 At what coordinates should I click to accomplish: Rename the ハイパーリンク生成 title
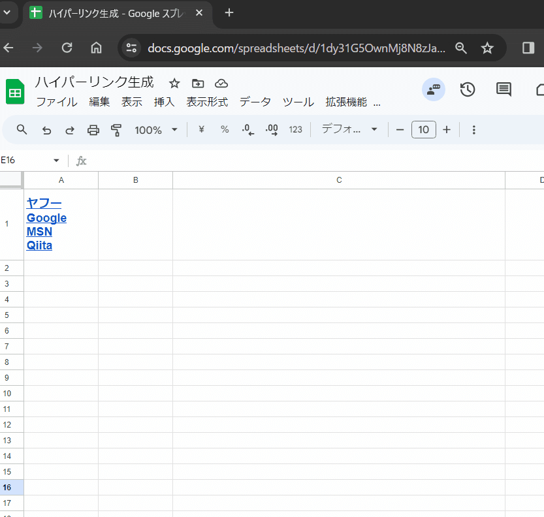pos(94,82)
